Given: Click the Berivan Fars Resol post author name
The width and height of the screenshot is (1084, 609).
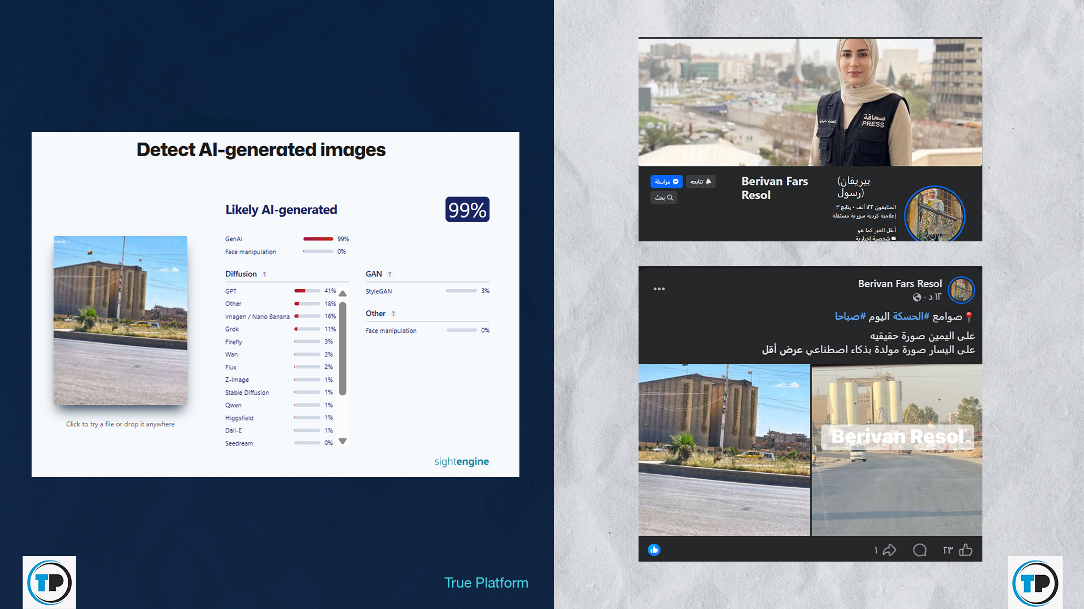Looking at the screenshot, I should point(900,284).
